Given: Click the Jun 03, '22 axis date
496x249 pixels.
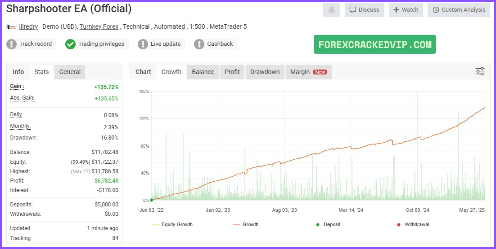Looking at the screenshot, I should click(x=152, y=210).
